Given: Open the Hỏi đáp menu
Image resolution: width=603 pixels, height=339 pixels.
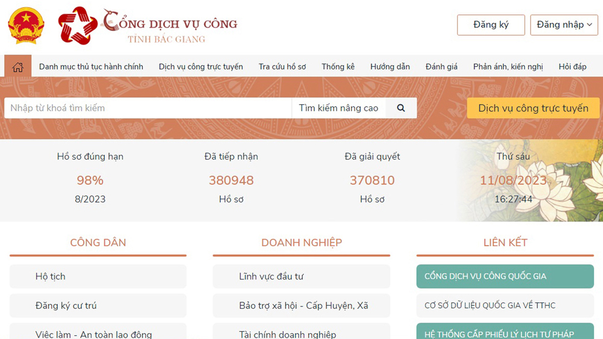Looking at the screenshot, I should [x=572, y=66].
